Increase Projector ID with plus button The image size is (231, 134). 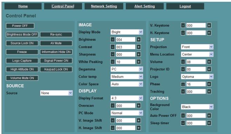pyautogui.click(x=209, y=69)
